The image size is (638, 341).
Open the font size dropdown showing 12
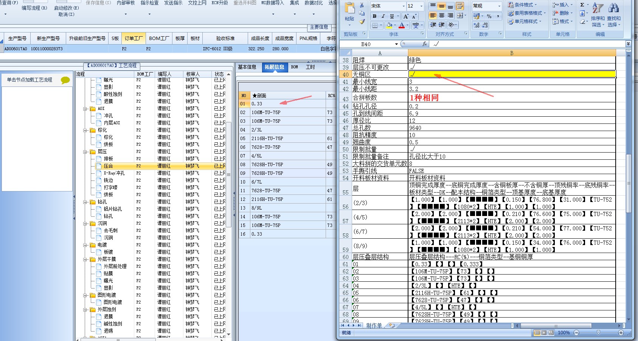point(421,6)
